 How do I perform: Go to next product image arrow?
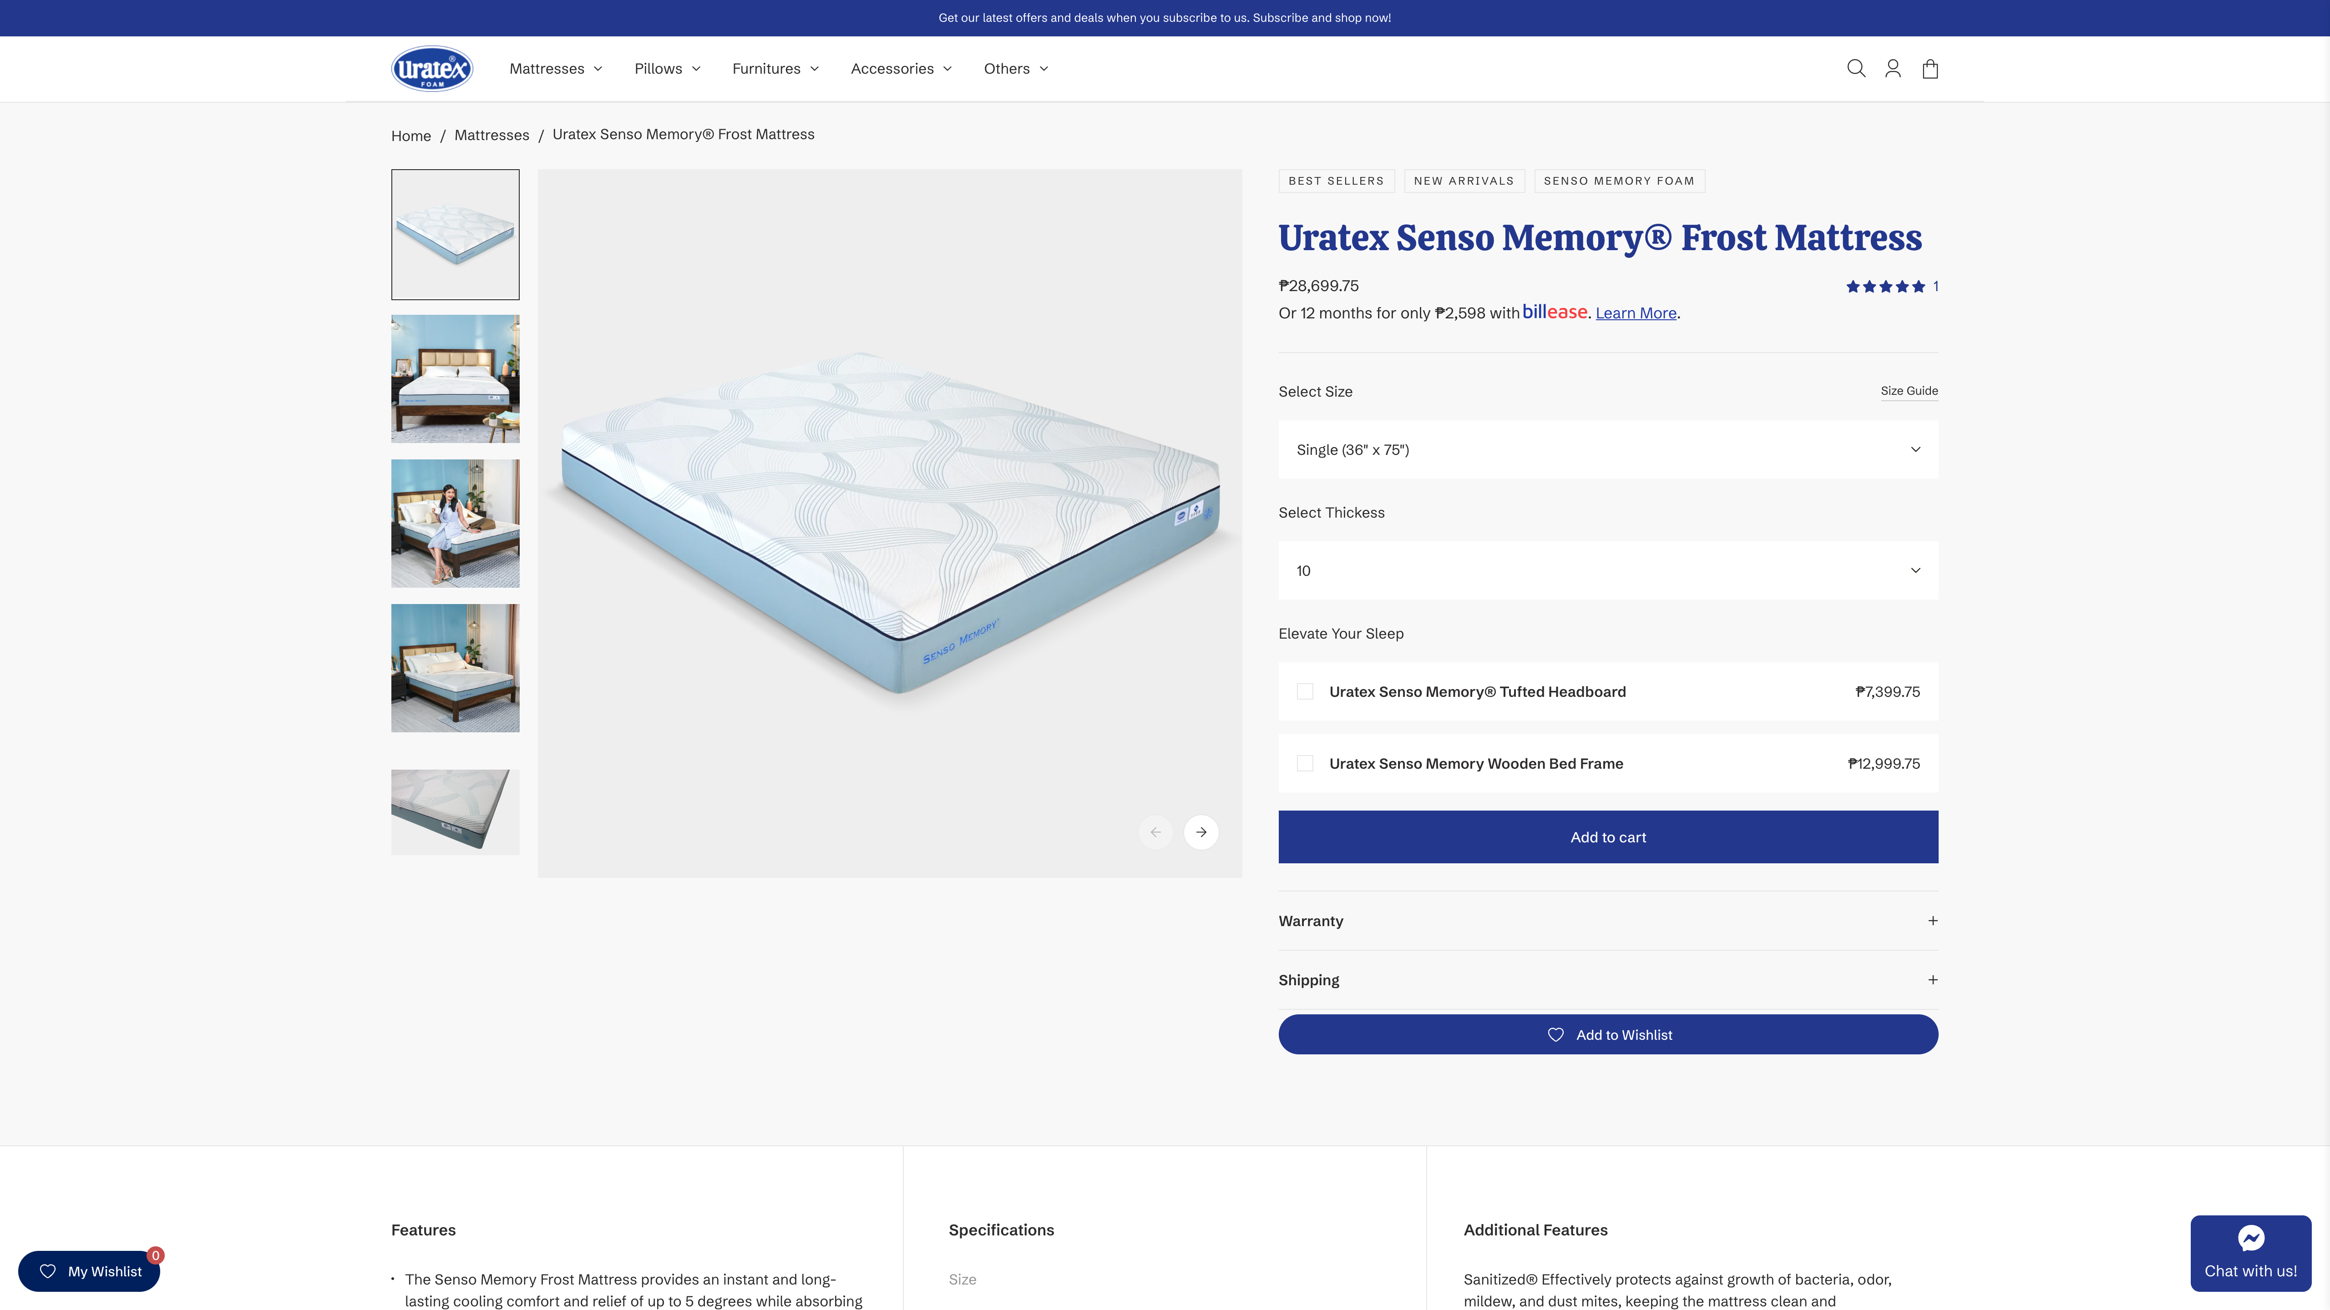click(x=1200, y=832)
